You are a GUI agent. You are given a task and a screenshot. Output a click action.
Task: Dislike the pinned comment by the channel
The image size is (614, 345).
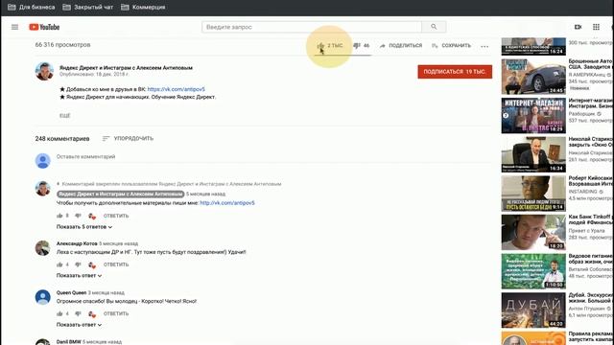coord(78,216)
